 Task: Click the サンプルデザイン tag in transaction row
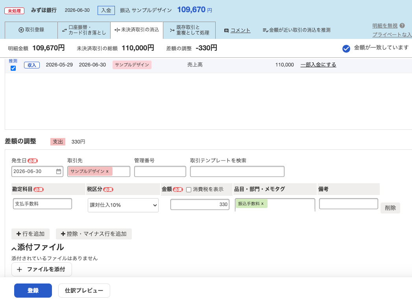132,65
